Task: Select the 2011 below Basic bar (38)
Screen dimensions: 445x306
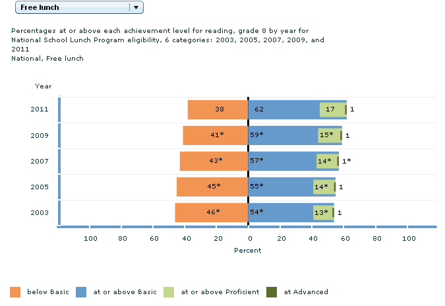Action: 218,109
